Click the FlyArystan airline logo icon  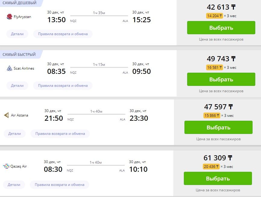9,17
